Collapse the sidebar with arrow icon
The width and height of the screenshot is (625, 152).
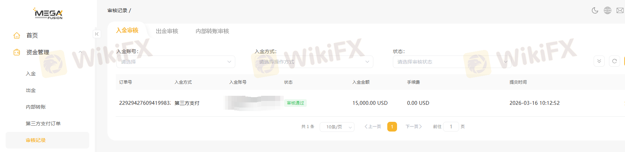point(97,34)
